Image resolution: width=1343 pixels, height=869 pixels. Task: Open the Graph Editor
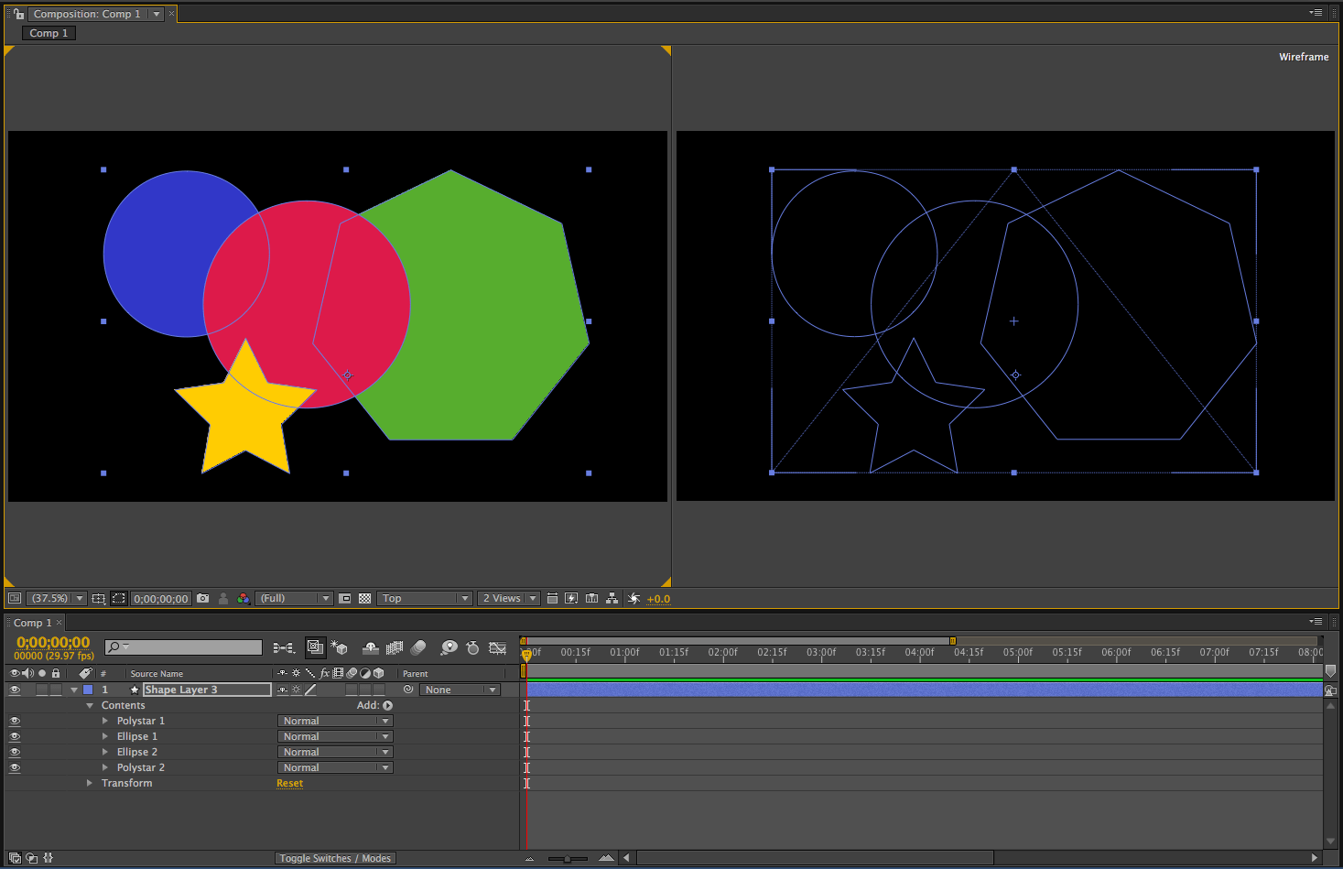497,647
